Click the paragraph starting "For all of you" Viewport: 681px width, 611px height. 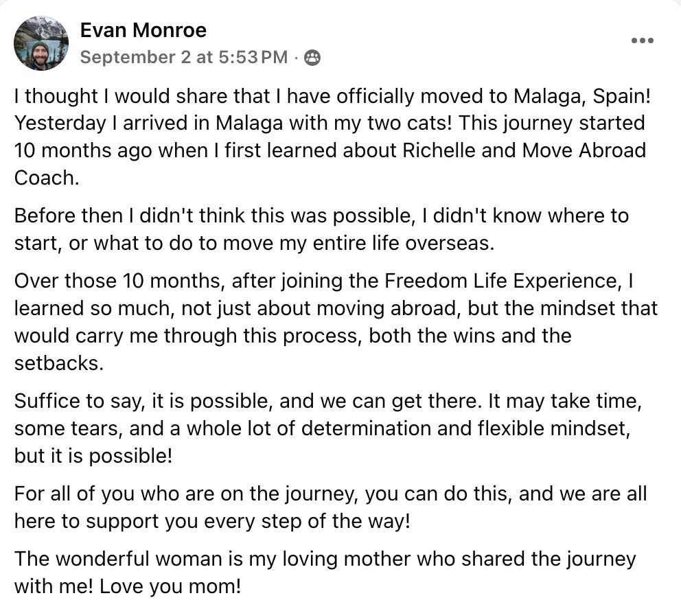coord(330,507)
